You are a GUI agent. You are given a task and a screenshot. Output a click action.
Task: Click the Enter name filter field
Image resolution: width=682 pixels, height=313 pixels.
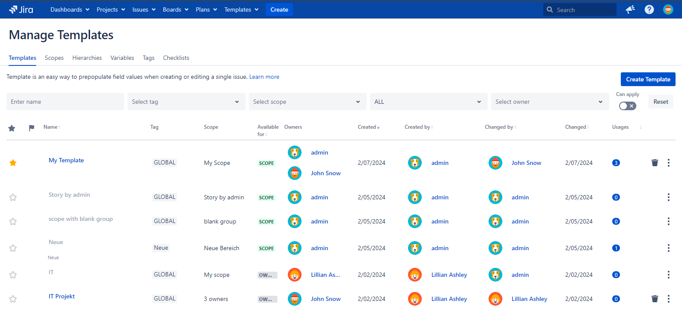click(x=65, y=102)
